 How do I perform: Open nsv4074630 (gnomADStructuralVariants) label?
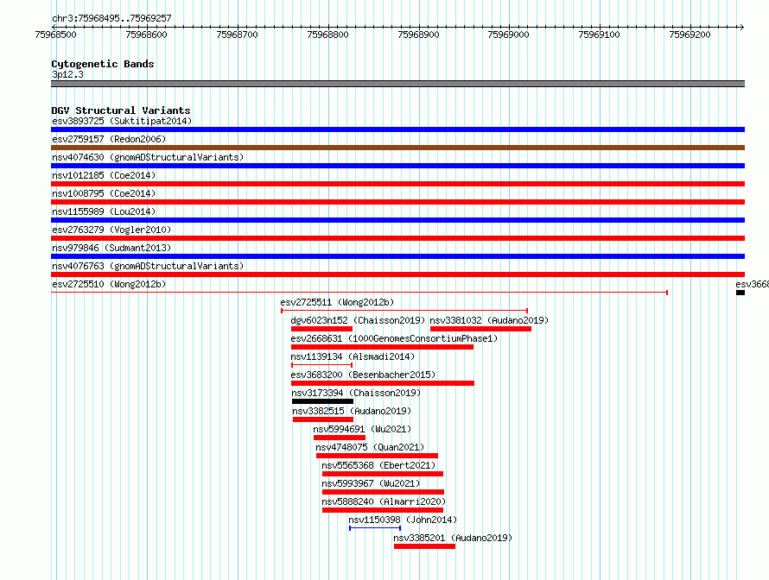pos(148,157)
